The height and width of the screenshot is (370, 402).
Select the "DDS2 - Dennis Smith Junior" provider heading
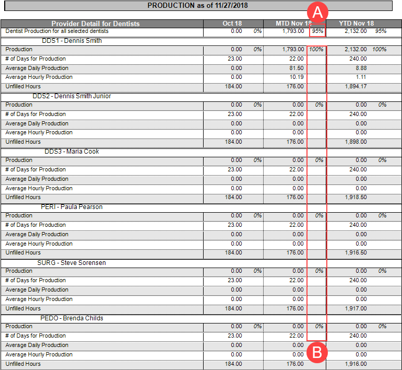pyautogui.click(x=72, y=96)
